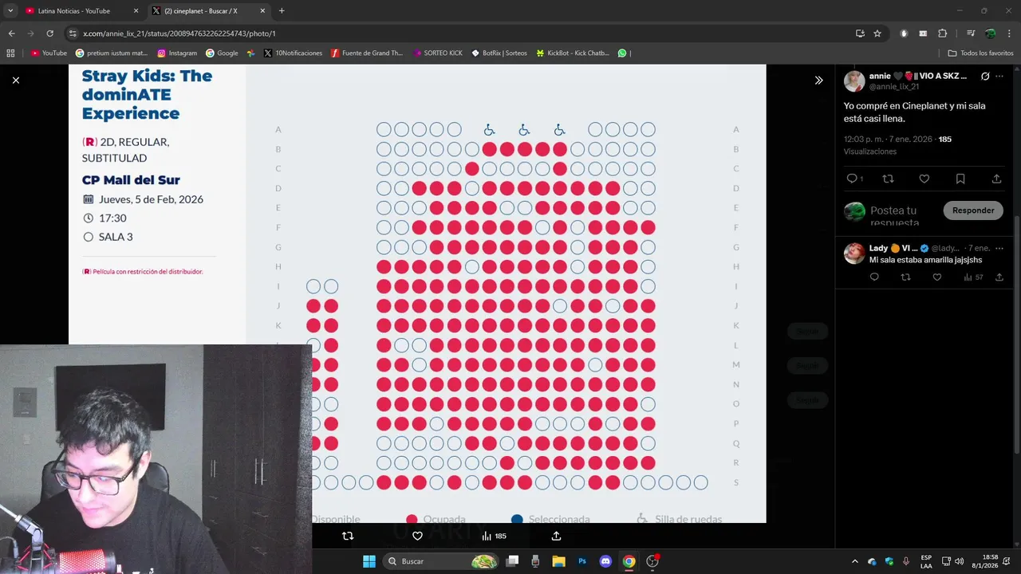Open Lady's profile avatar in the reply
The height and width of the screenshot is (574, 1021).
(x=854, y=254)
